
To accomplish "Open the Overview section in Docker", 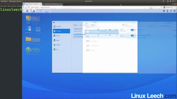I will click(61, 26).
